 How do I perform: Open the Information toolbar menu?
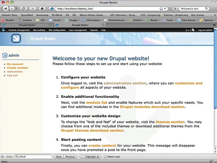(92, 20)
